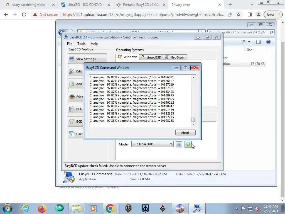Open the Help menu in EasyBCD
285x214 pixels.
[94, 44]
